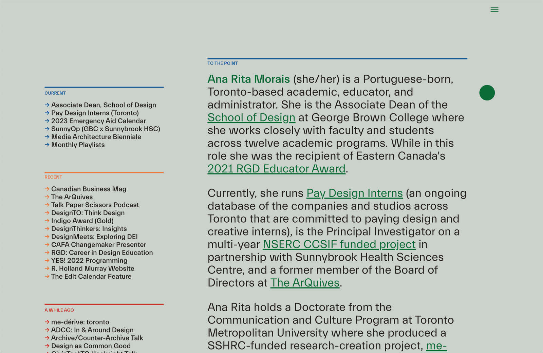Open Talk Paper Scissors Podcast entry
The height and width of the screenshot is (353, 543).
click(95, 205)
